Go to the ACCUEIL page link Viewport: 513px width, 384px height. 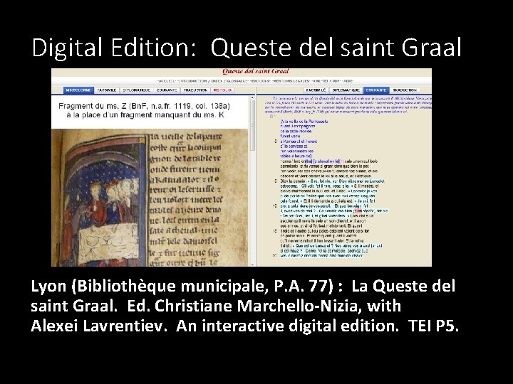pyautogui.click(x=167, y=81)
